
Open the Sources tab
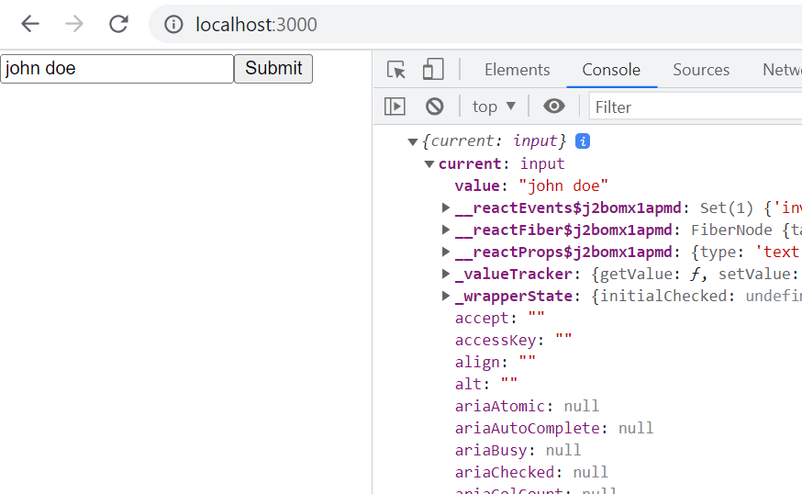[701, 70]
